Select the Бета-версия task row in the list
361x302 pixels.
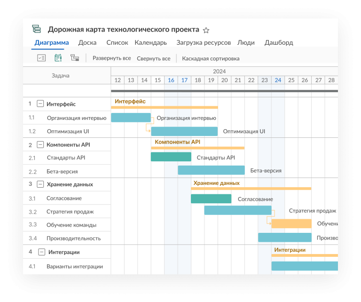[62, 172]
